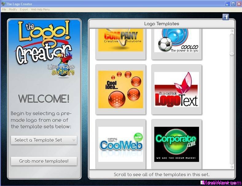Viewport: 242px width, 186px height.
Task: Open the Export menu
Action: pos(24,9)
